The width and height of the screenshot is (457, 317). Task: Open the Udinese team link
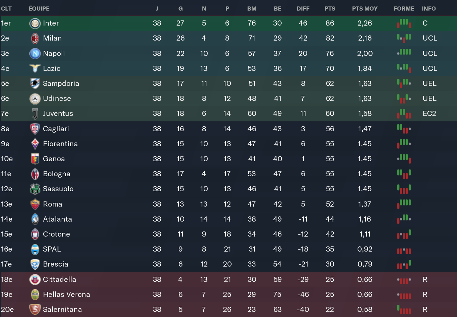(x=57, y=99)
